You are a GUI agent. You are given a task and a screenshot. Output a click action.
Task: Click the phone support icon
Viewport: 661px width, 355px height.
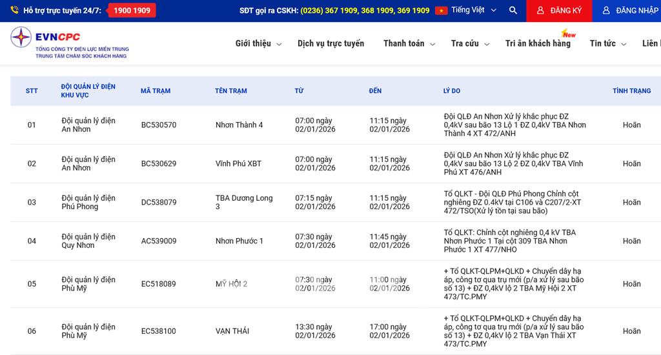point(14,10)
